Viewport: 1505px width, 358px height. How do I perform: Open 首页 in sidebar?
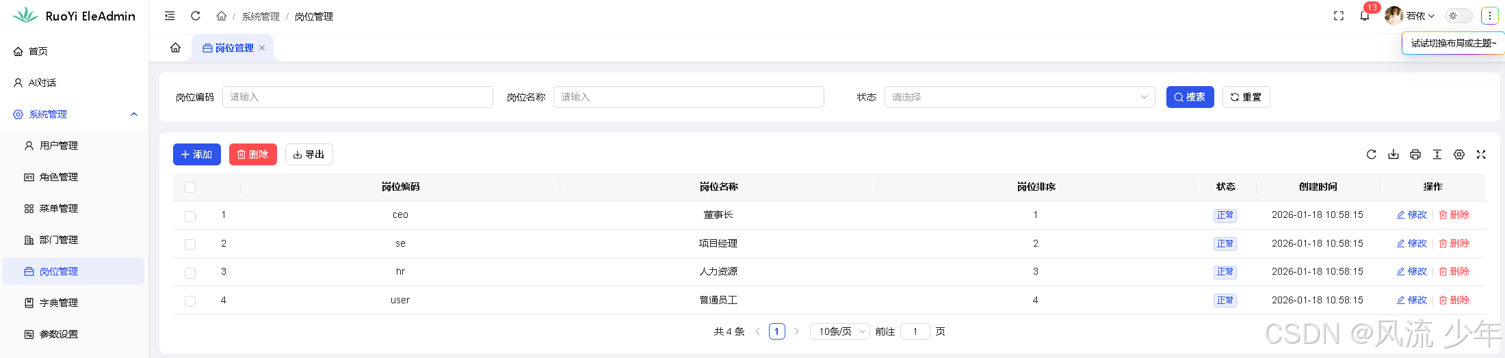pos(74,51)
